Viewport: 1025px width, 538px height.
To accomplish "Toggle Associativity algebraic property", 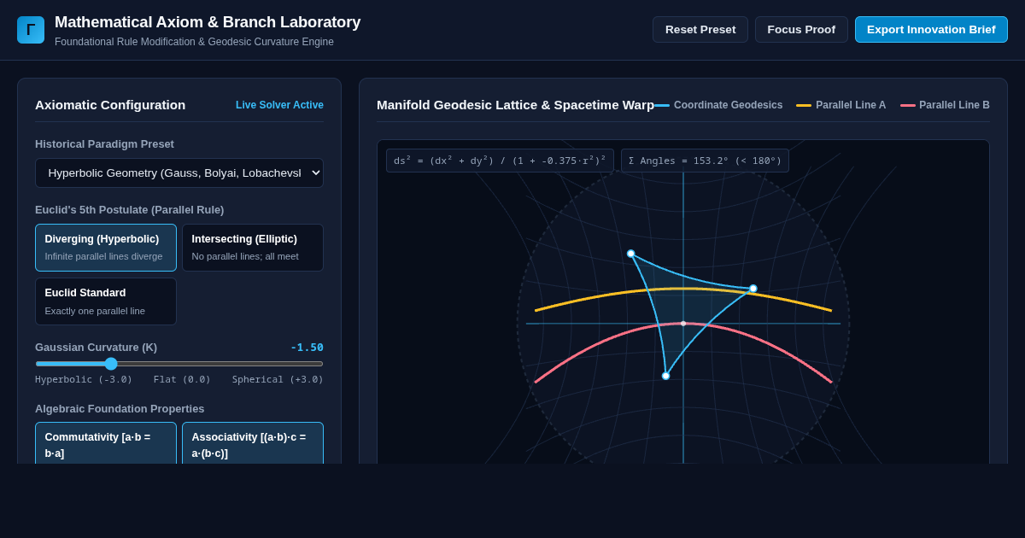I will click(x=253, y=444).
